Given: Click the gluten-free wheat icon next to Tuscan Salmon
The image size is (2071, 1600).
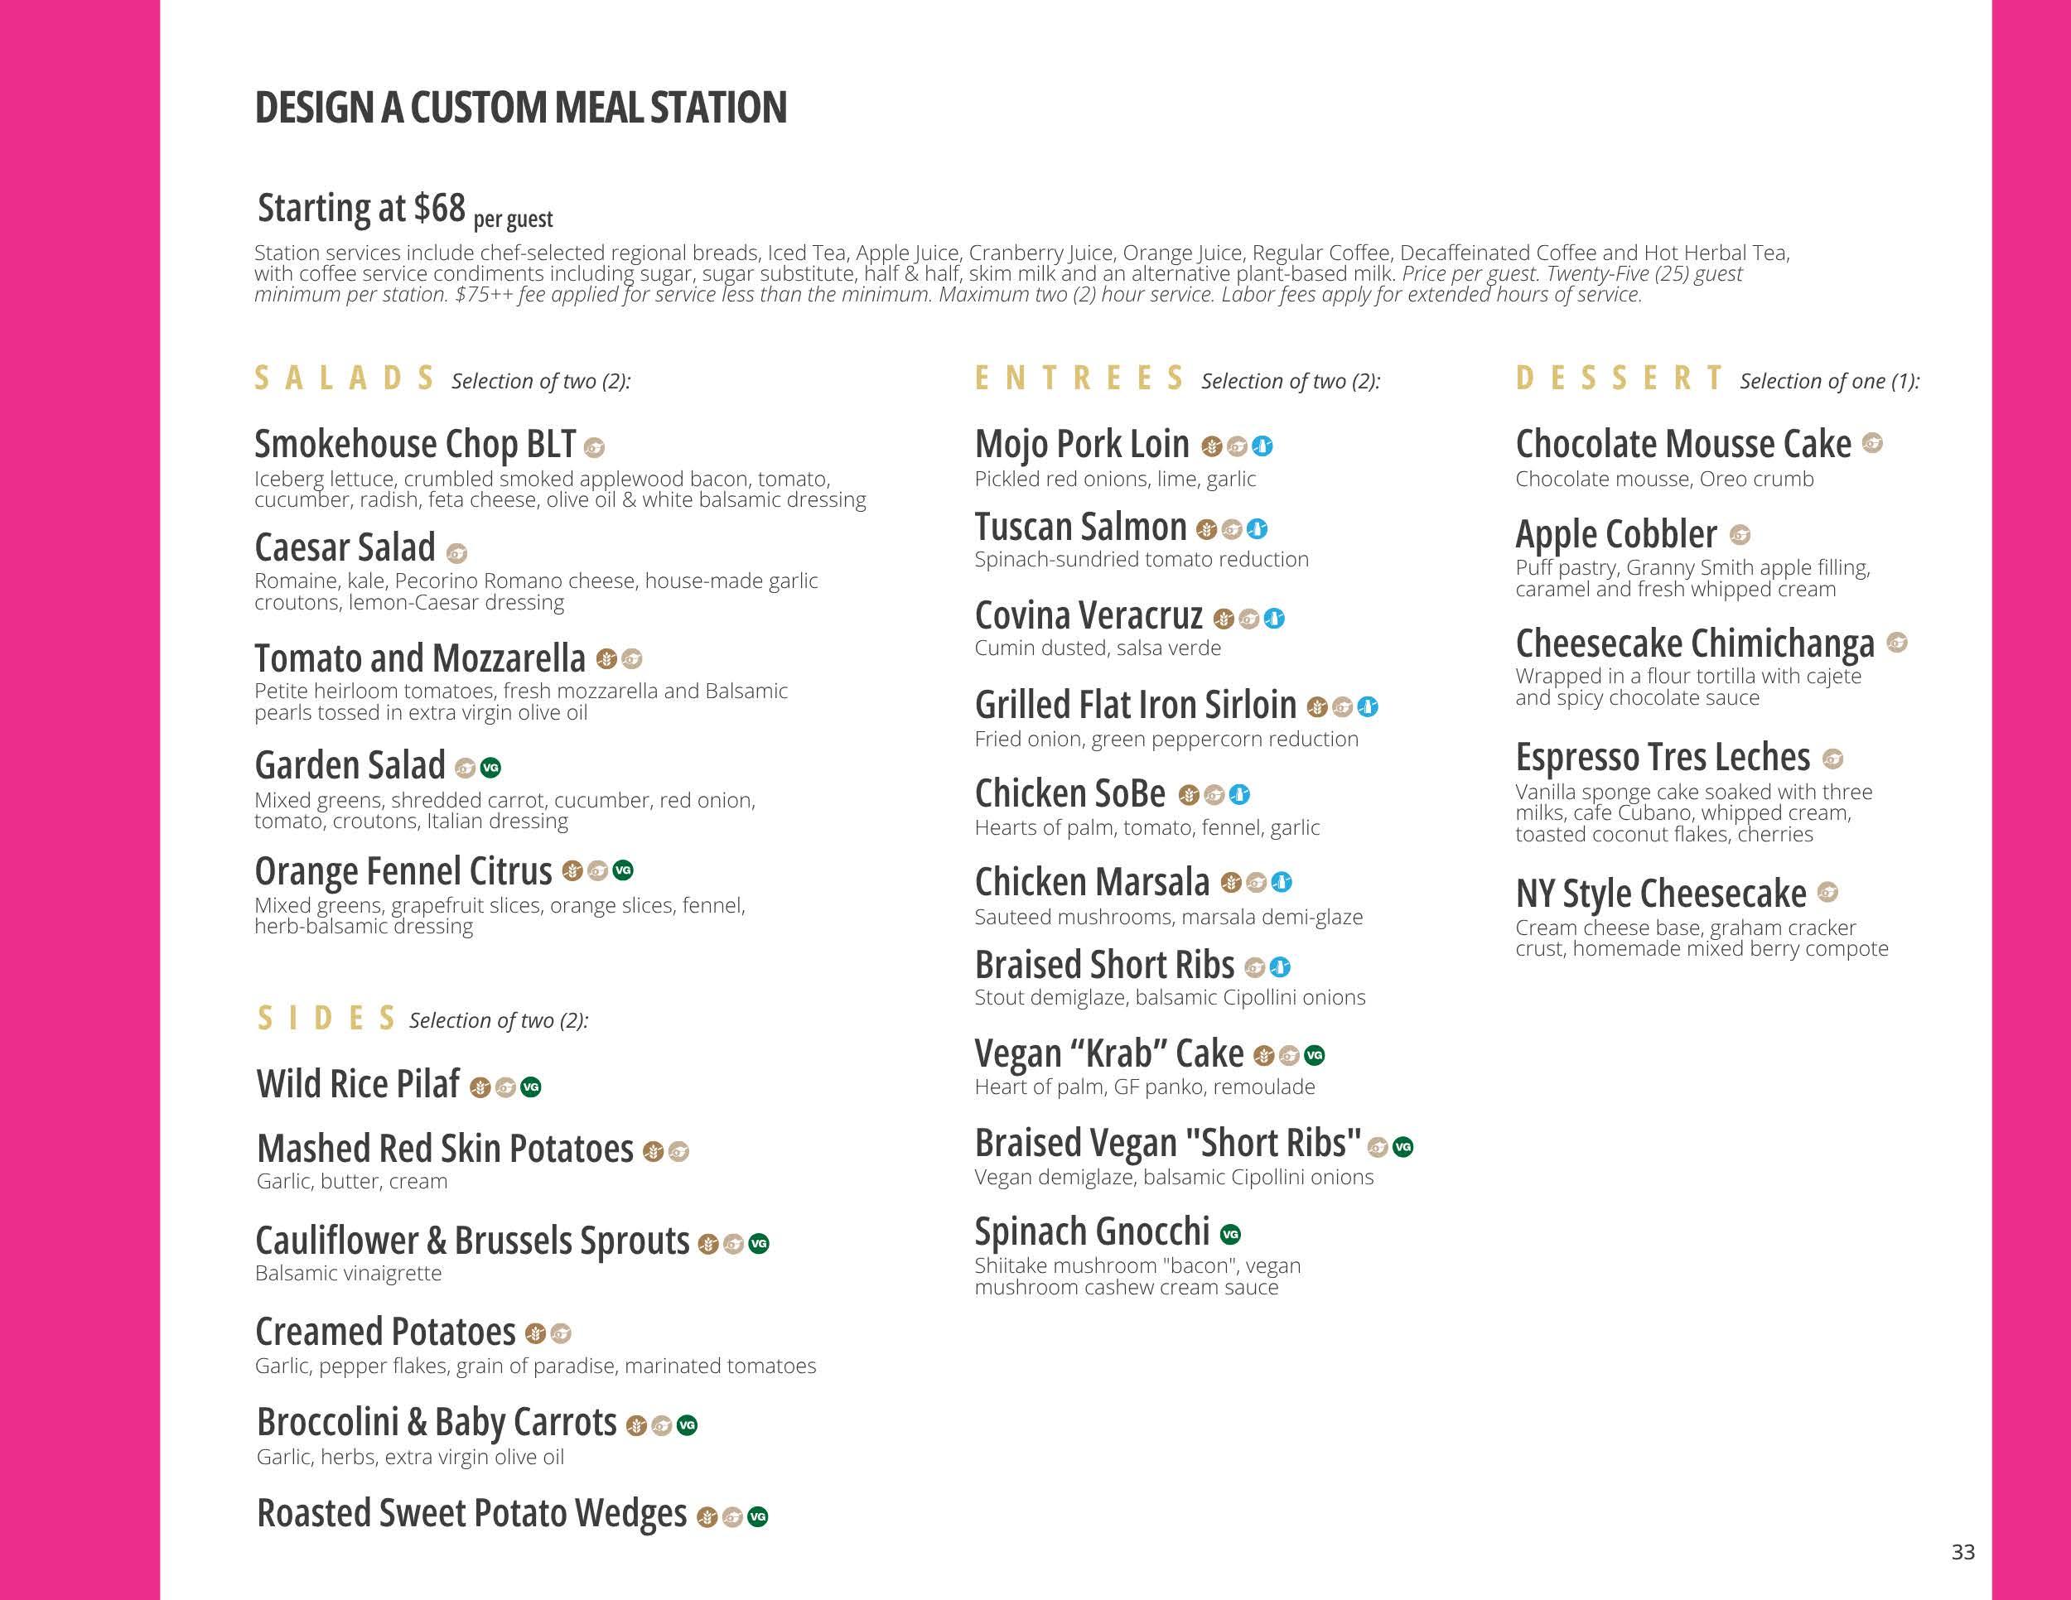Looking at the screenshot, I should pos(1206,529).
